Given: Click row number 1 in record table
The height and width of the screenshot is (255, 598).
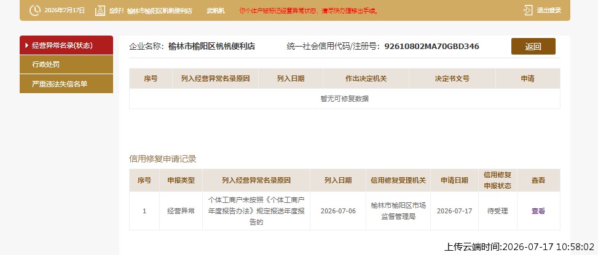Looking at the screenshot, I should tap(144, 211).
